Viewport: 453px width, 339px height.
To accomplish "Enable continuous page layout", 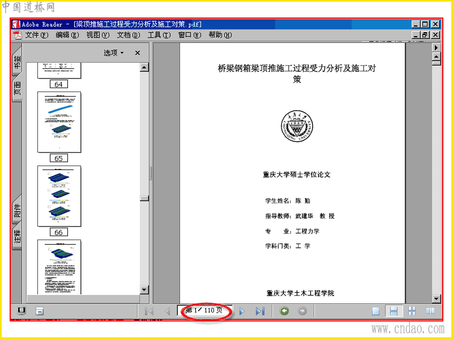I will tap(394, 311).
